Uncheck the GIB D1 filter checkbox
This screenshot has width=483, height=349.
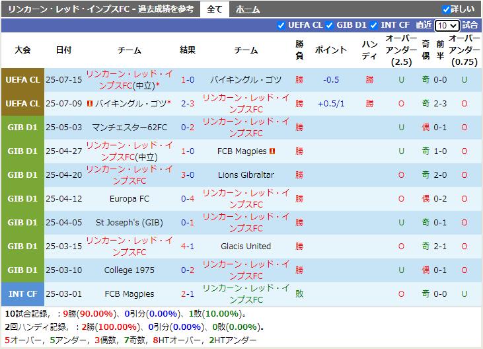pyautogui.click(x=329, y=25)
